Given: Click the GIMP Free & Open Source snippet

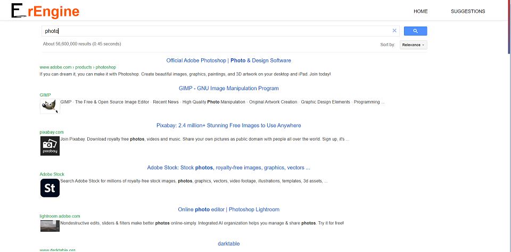Looking at the screenshot, I should (222, 102).
